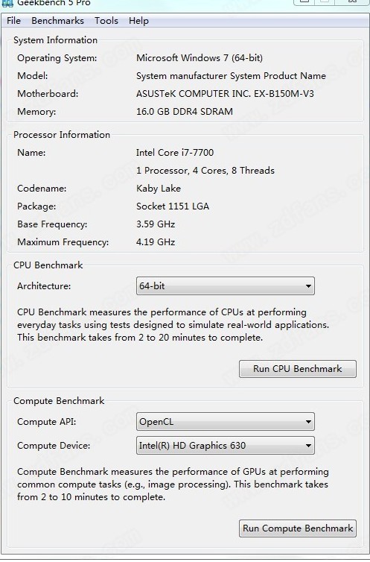Open the File menu

[x=13, y=21]
